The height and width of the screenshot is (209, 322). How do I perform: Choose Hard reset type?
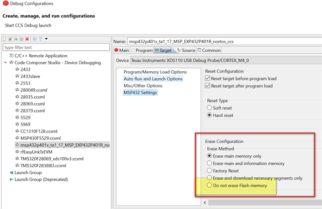click(209, 115)
